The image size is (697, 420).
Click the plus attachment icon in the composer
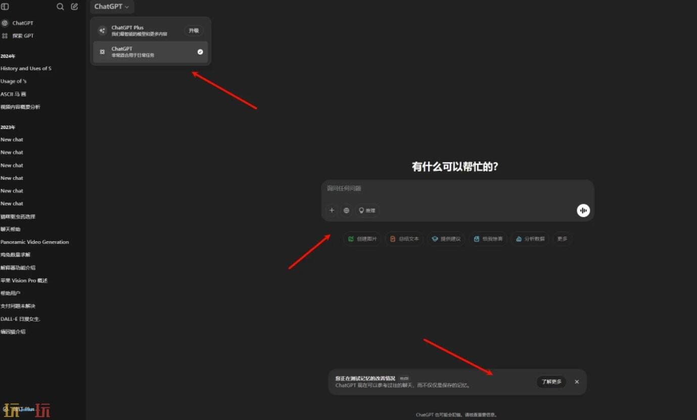tap(332, 210)
